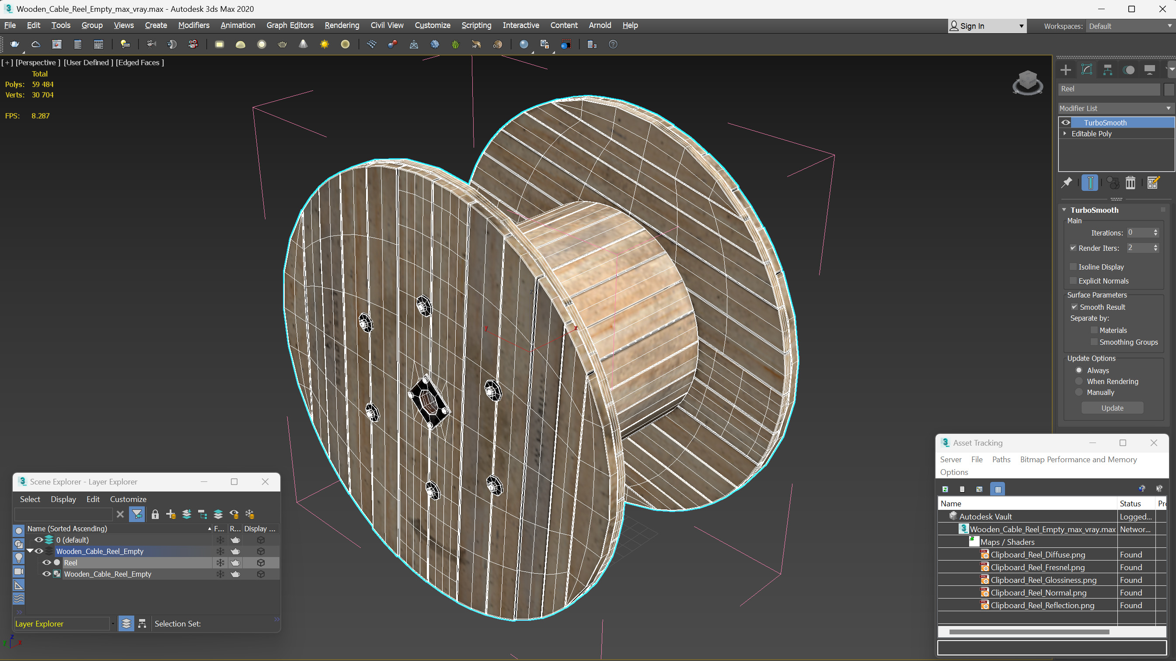This screenshot has height=661, width=1176.
Task: Click the layers stack icon next to Layer Explorer
Action: click(126, 623)
